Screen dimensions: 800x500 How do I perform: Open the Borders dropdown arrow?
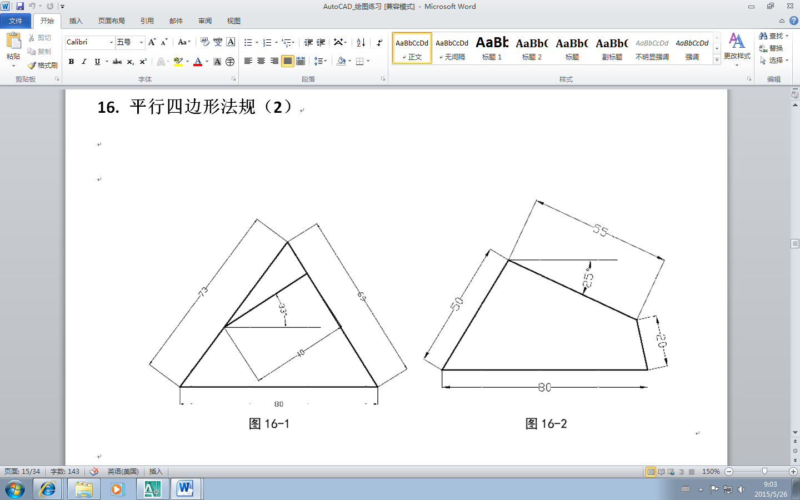[368, 61]
